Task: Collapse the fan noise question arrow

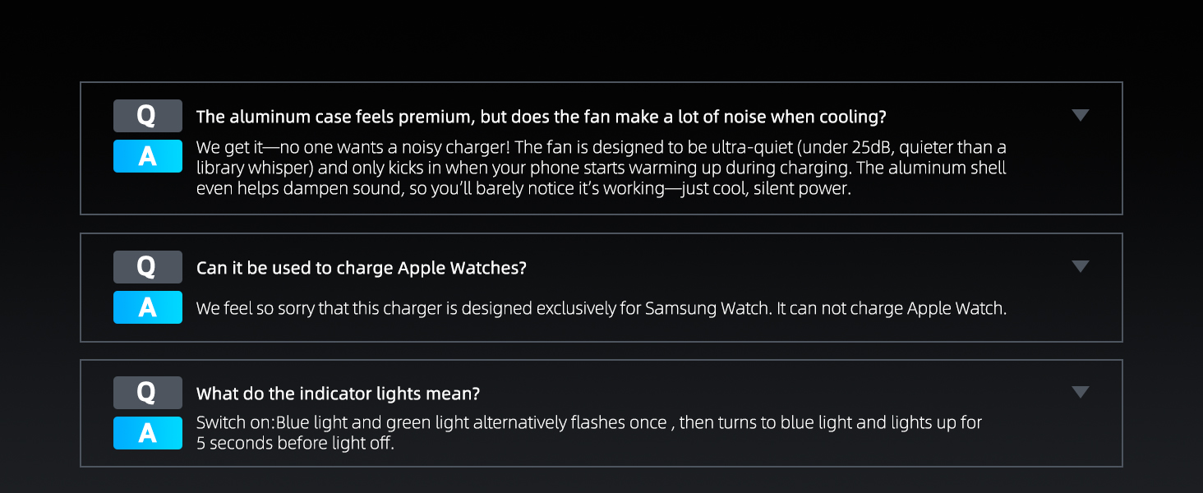Action: (x=1081, y=115)
